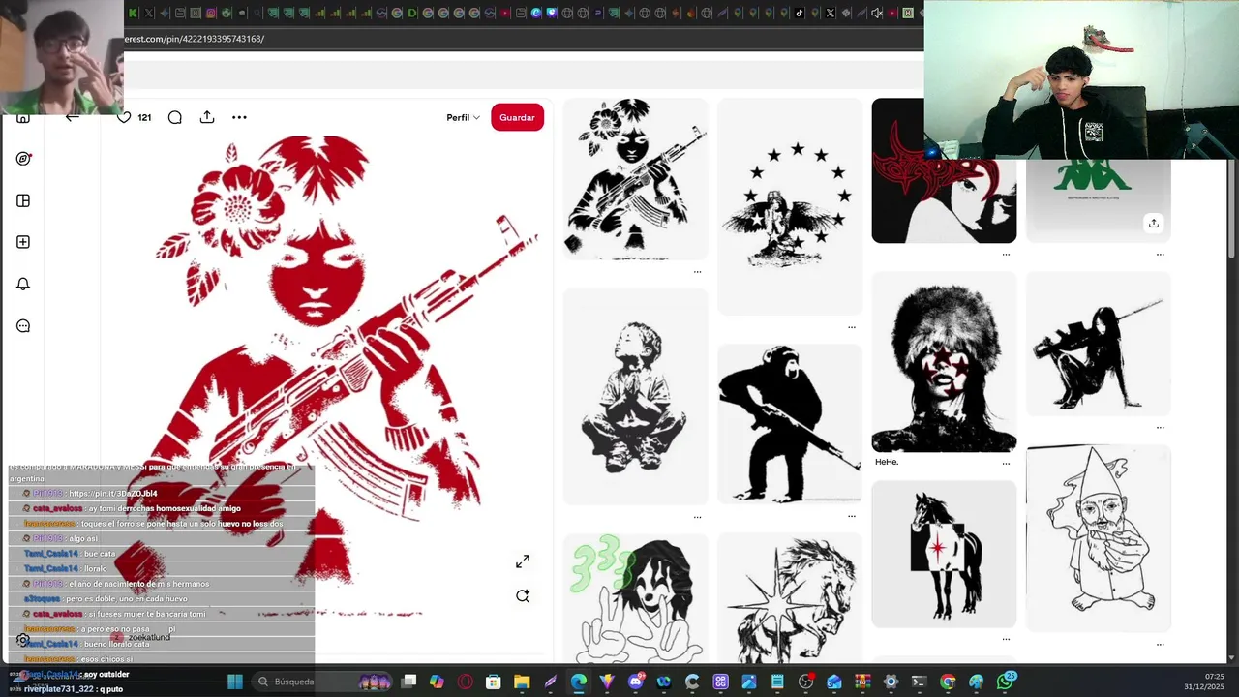Viewport: 1239px width, 697px height.
Task: Click the 121 likes count
Action: [144, 117]
